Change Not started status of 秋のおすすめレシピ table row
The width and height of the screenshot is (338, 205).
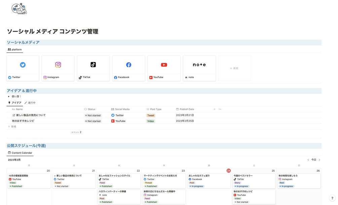(x=93, y=121)
